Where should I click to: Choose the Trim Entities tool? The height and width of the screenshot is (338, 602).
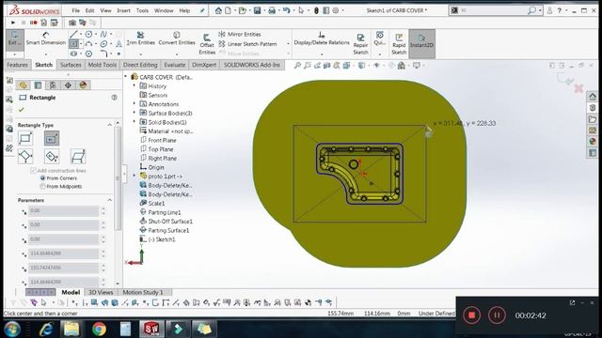coord(140,38)
